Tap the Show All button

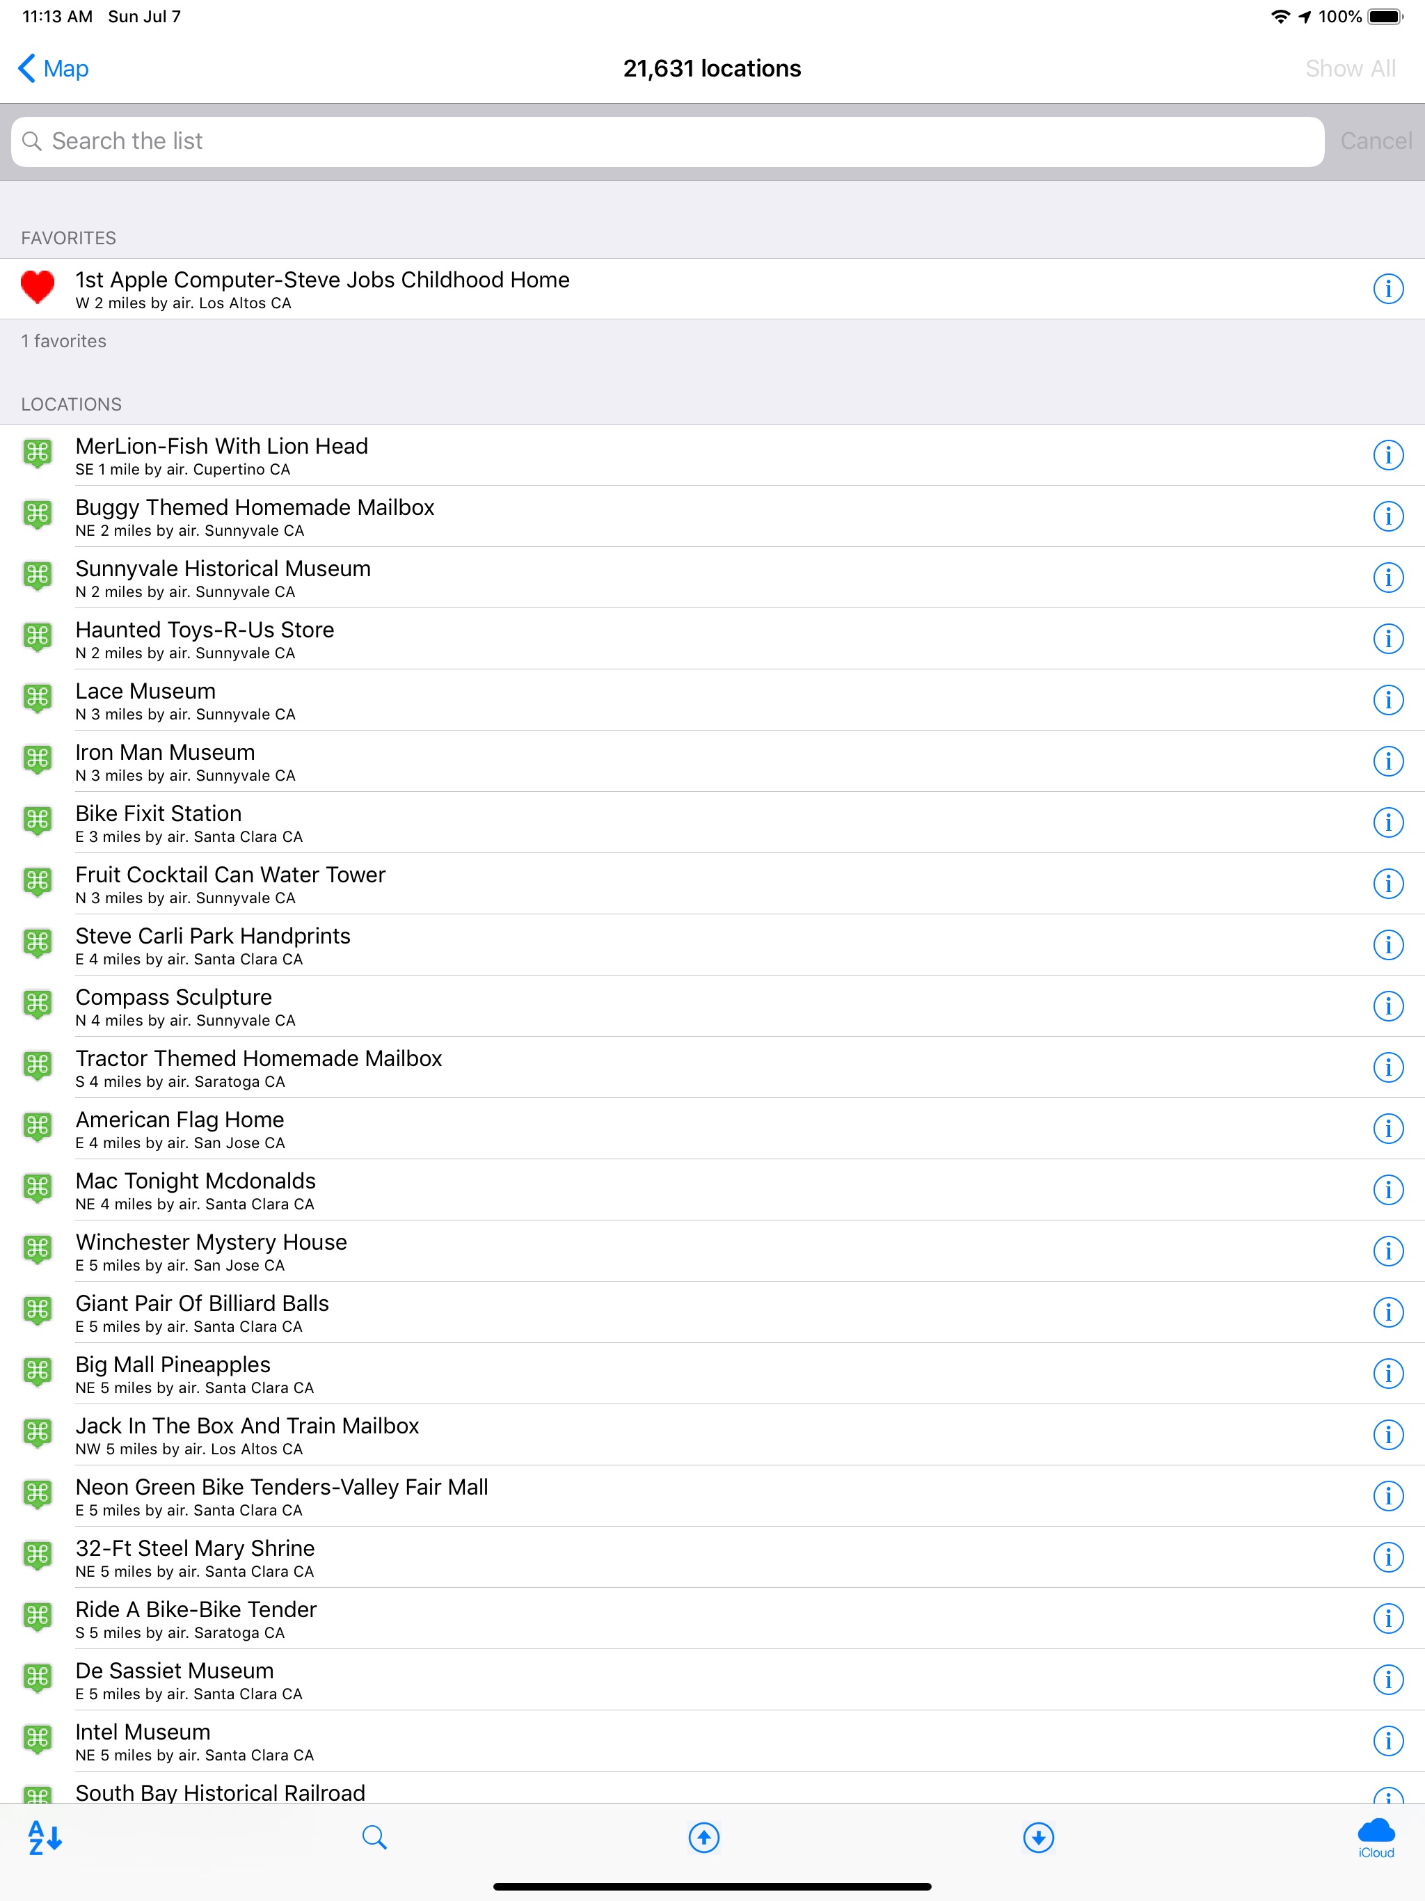click(x=1351, y=68)
